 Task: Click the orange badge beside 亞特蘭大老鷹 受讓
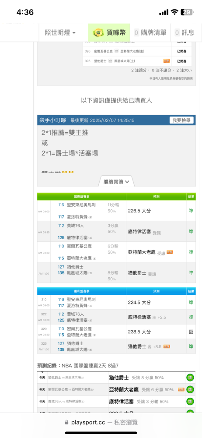(x=170, y=252)
